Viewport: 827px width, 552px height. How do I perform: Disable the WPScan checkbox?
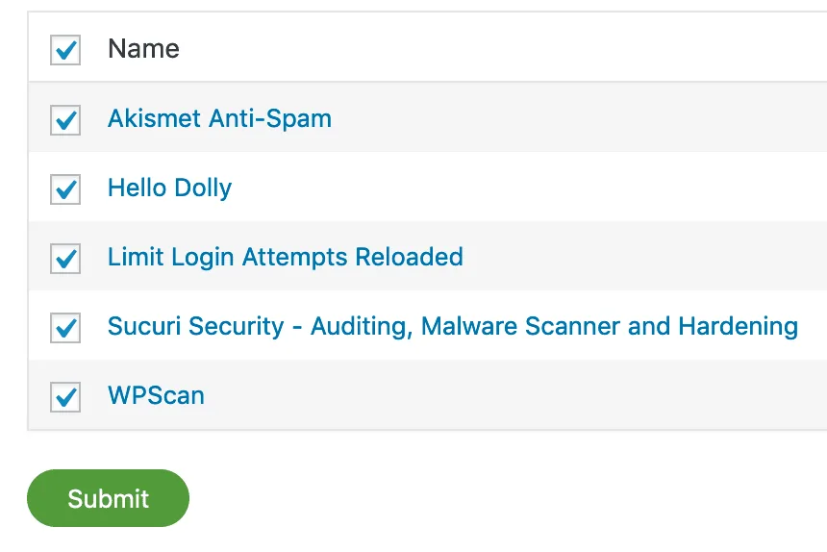point(65,396)
